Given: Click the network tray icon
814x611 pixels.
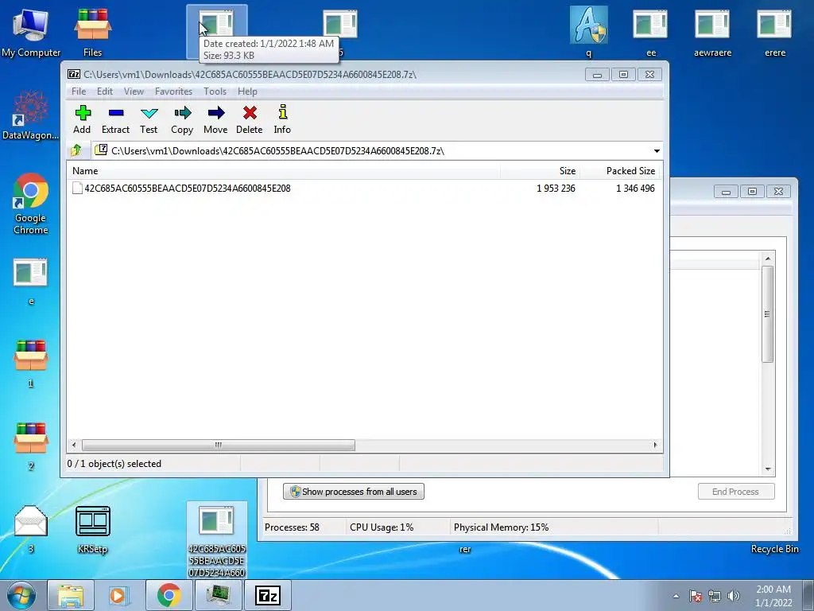Looking at the screenshot, I should point(715,596).
